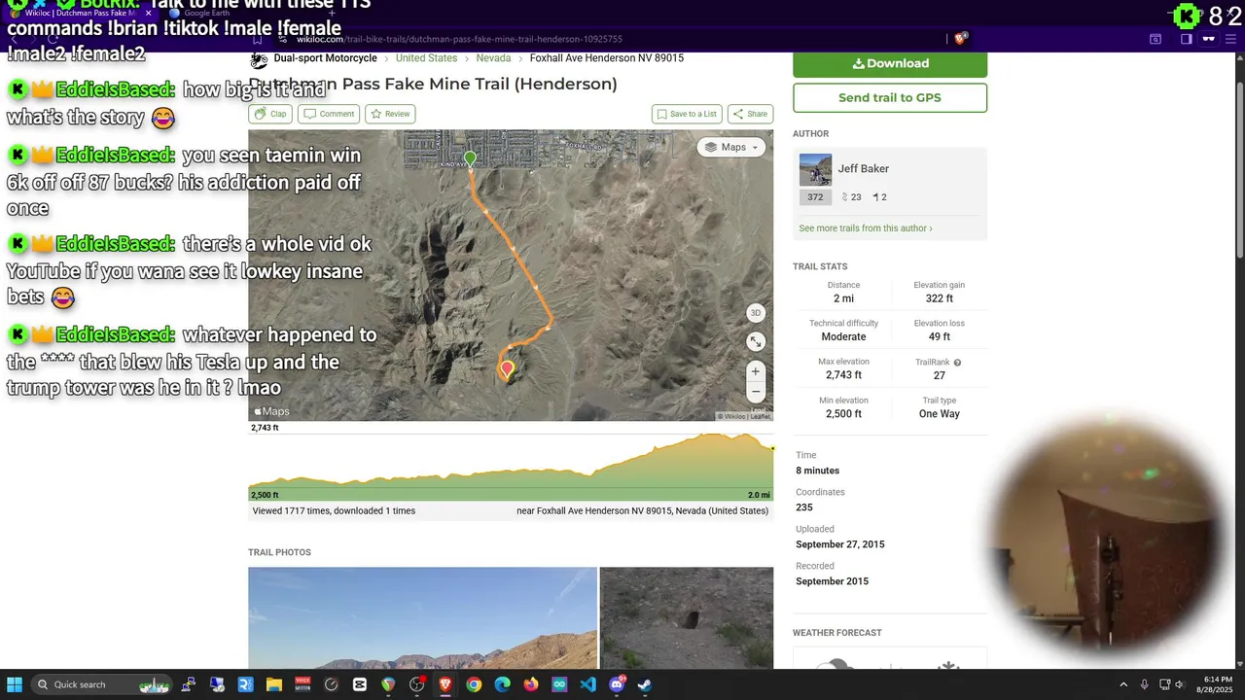
Task: Open Visual Studio Code from taskbar
Action: point(587,684)
